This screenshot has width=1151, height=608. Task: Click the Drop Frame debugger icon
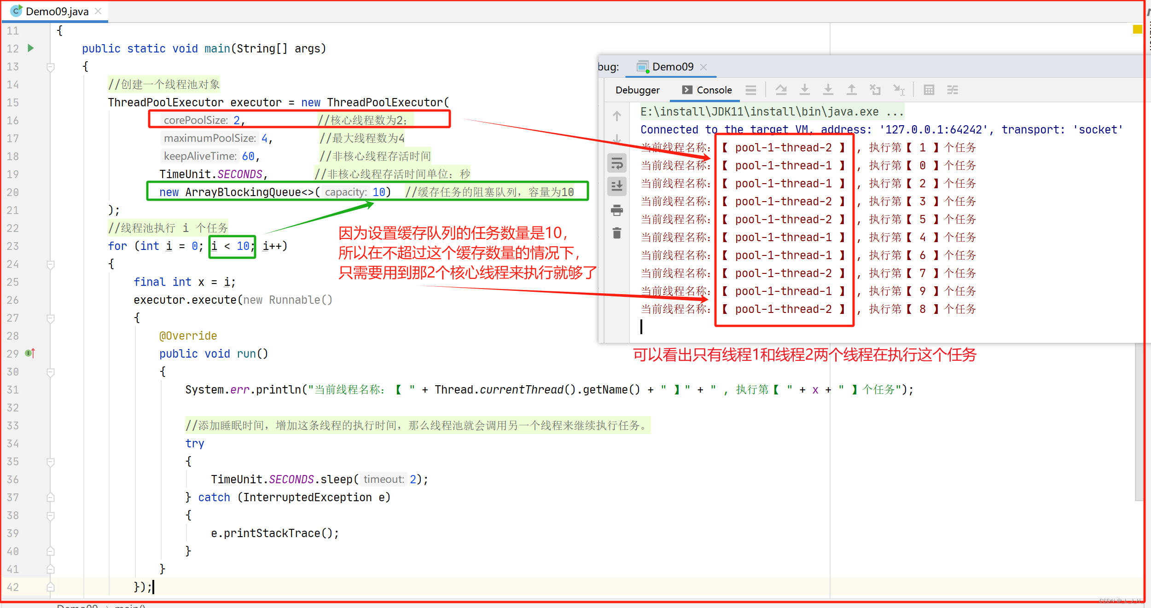tap(875, 90)
